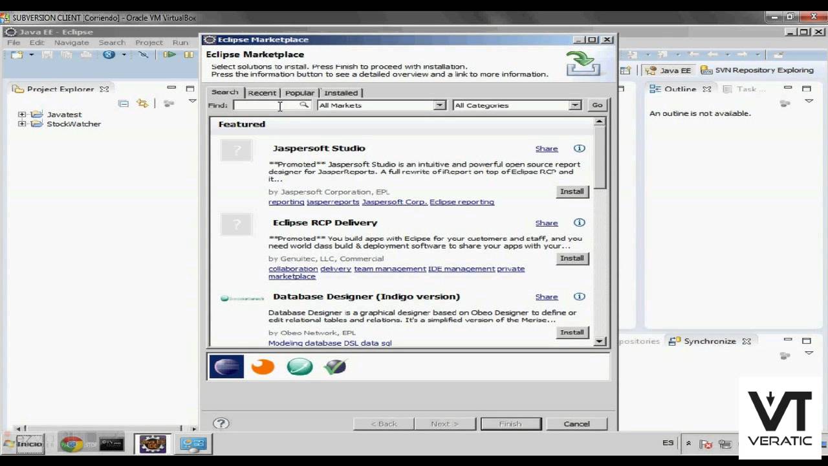
Task: Click the Eclipse RCP Delivery placeholder thumbnail
Action: point(237,225)
